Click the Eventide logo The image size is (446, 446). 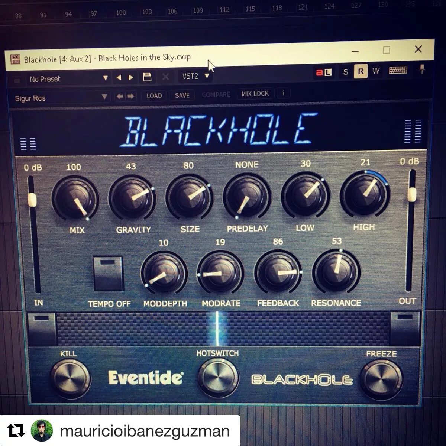tap(145, 378)
